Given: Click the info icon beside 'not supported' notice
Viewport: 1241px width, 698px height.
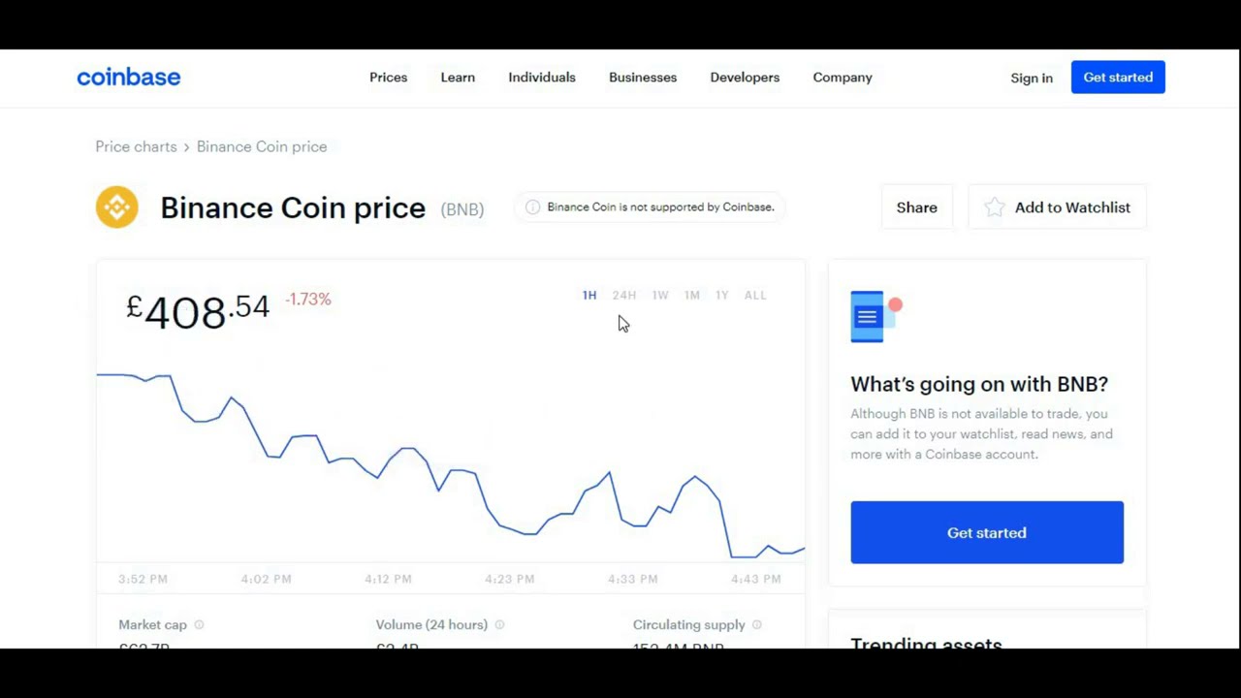Looking at the screenshot, I should tap(532, 207).
